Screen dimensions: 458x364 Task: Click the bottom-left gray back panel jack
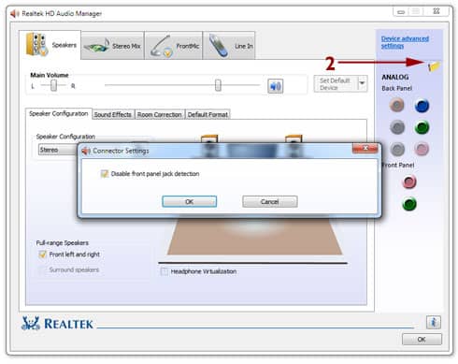tap(397, 149)
